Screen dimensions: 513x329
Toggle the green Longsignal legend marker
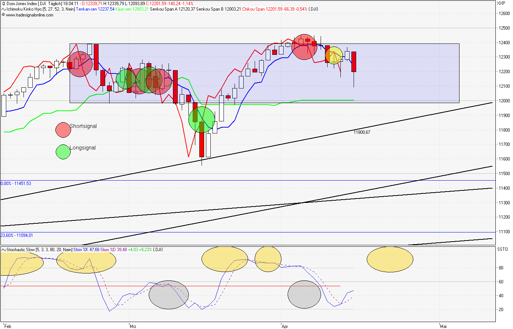point(62,151)
